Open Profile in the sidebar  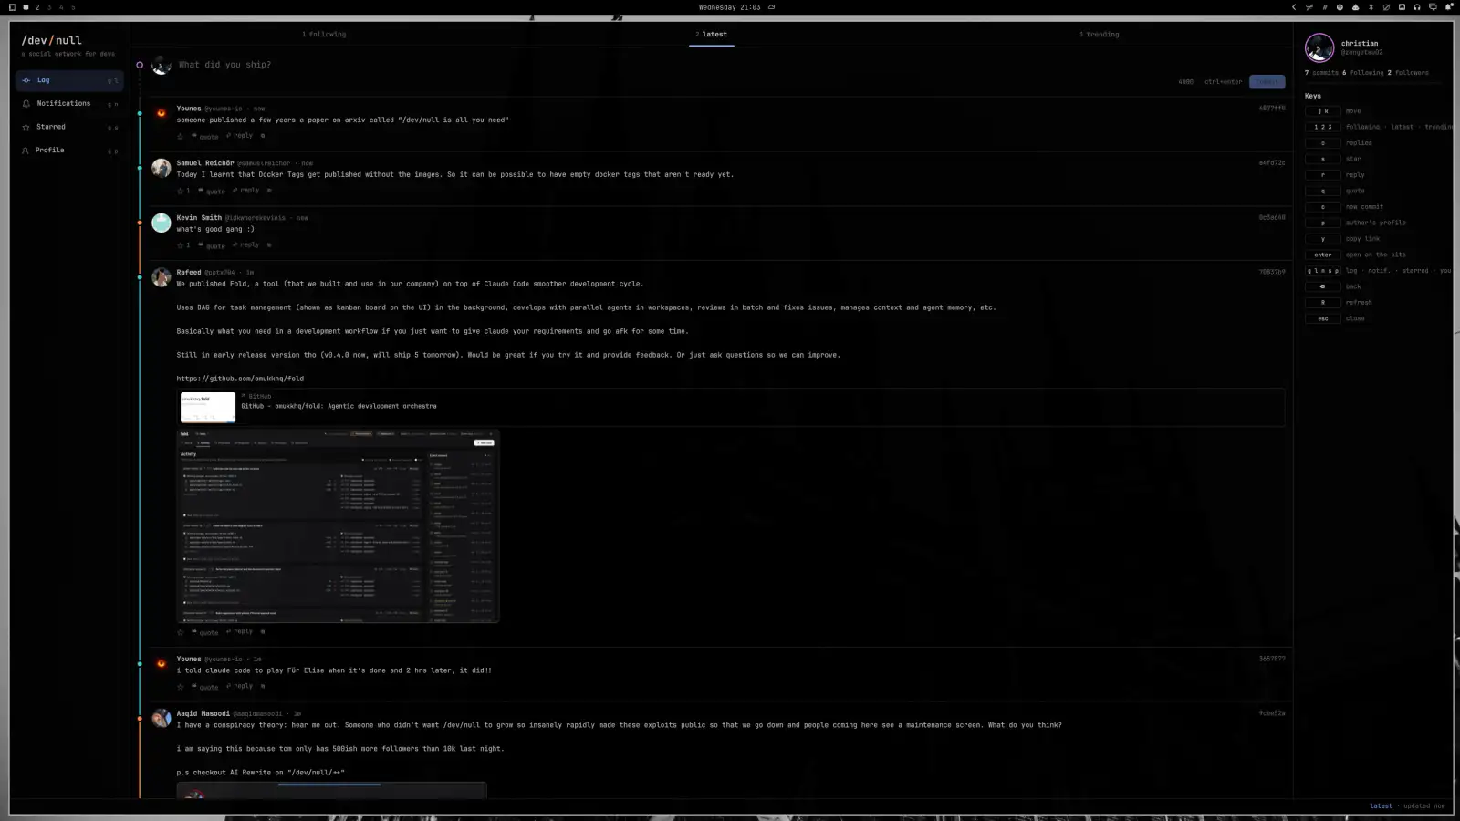pos(69,151)
